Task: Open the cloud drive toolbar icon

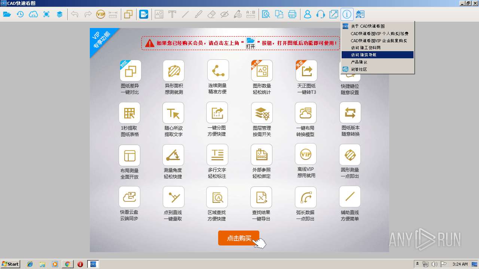Action: coord(33,15)
